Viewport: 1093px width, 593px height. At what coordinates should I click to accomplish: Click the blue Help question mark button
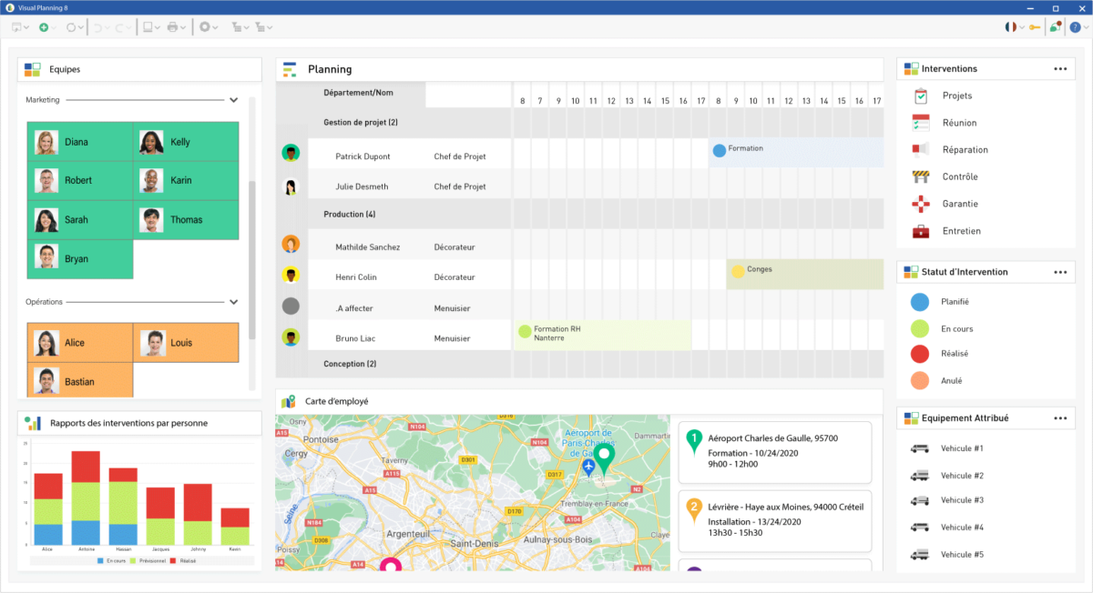(x=1075, y=27)
